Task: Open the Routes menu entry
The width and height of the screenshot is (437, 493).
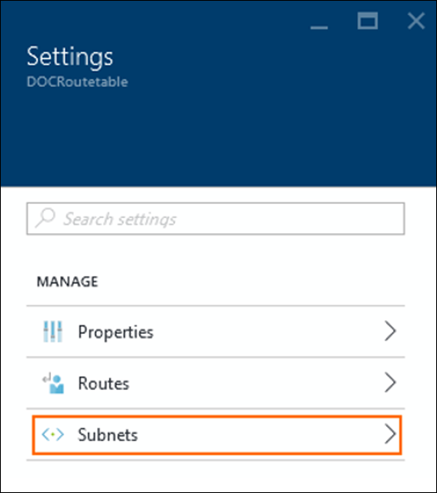Action: 216,383
